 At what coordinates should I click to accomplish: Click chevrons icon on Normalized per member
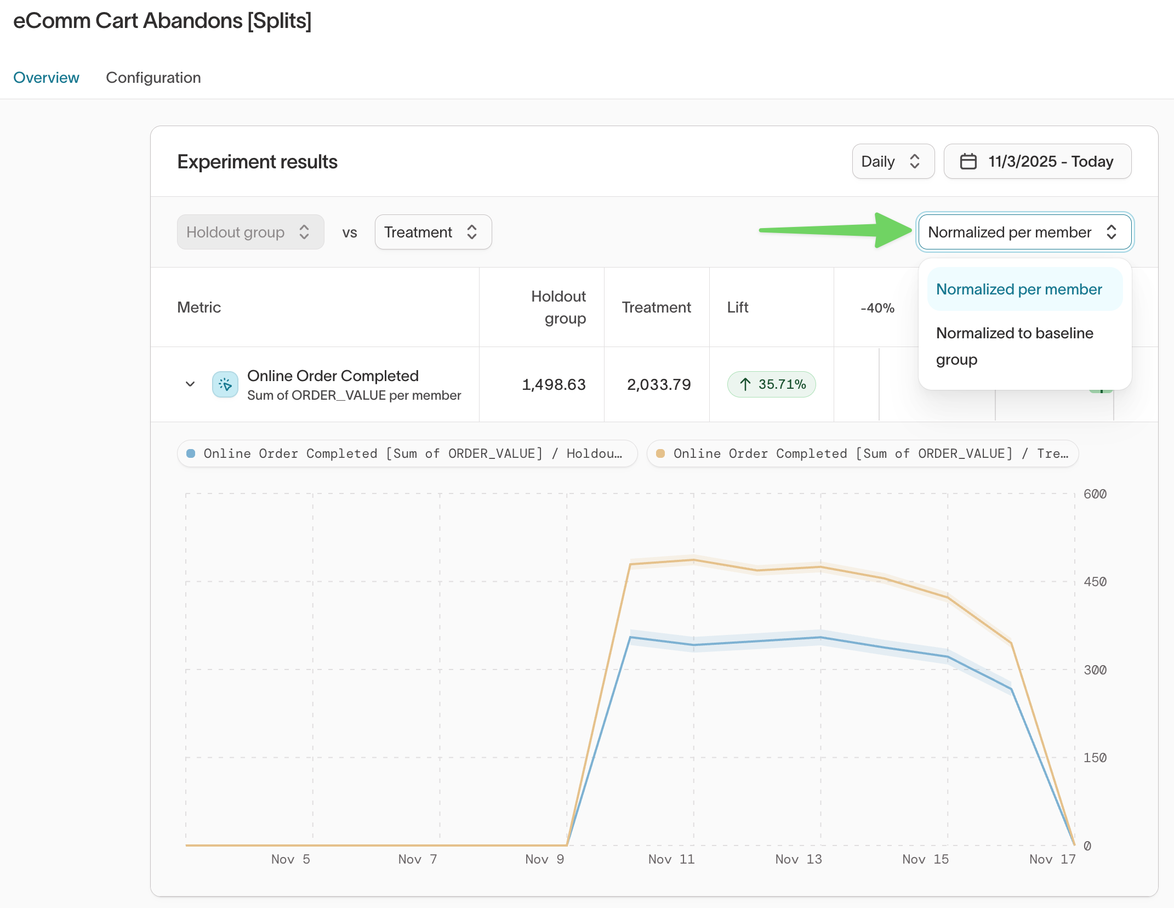pyautogui.click(x=1112, y=232)
